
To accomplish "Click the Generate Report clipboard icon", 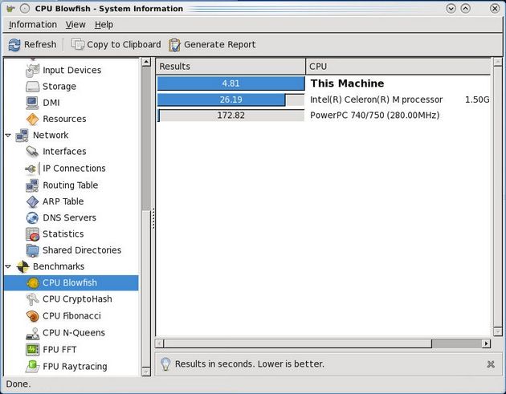I will click(x=174, y=45).
